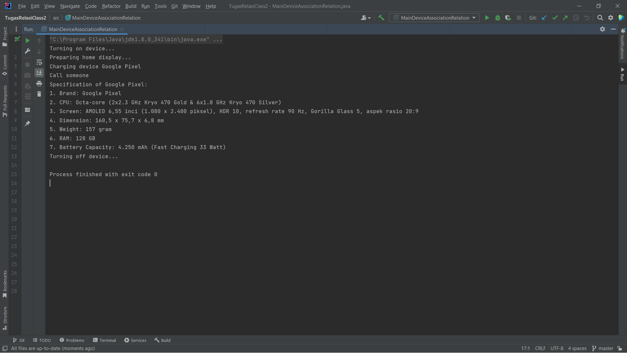This screenshot has height=353, width=627.
Task: Open the Terminal tool window tab
Action: 104,340
